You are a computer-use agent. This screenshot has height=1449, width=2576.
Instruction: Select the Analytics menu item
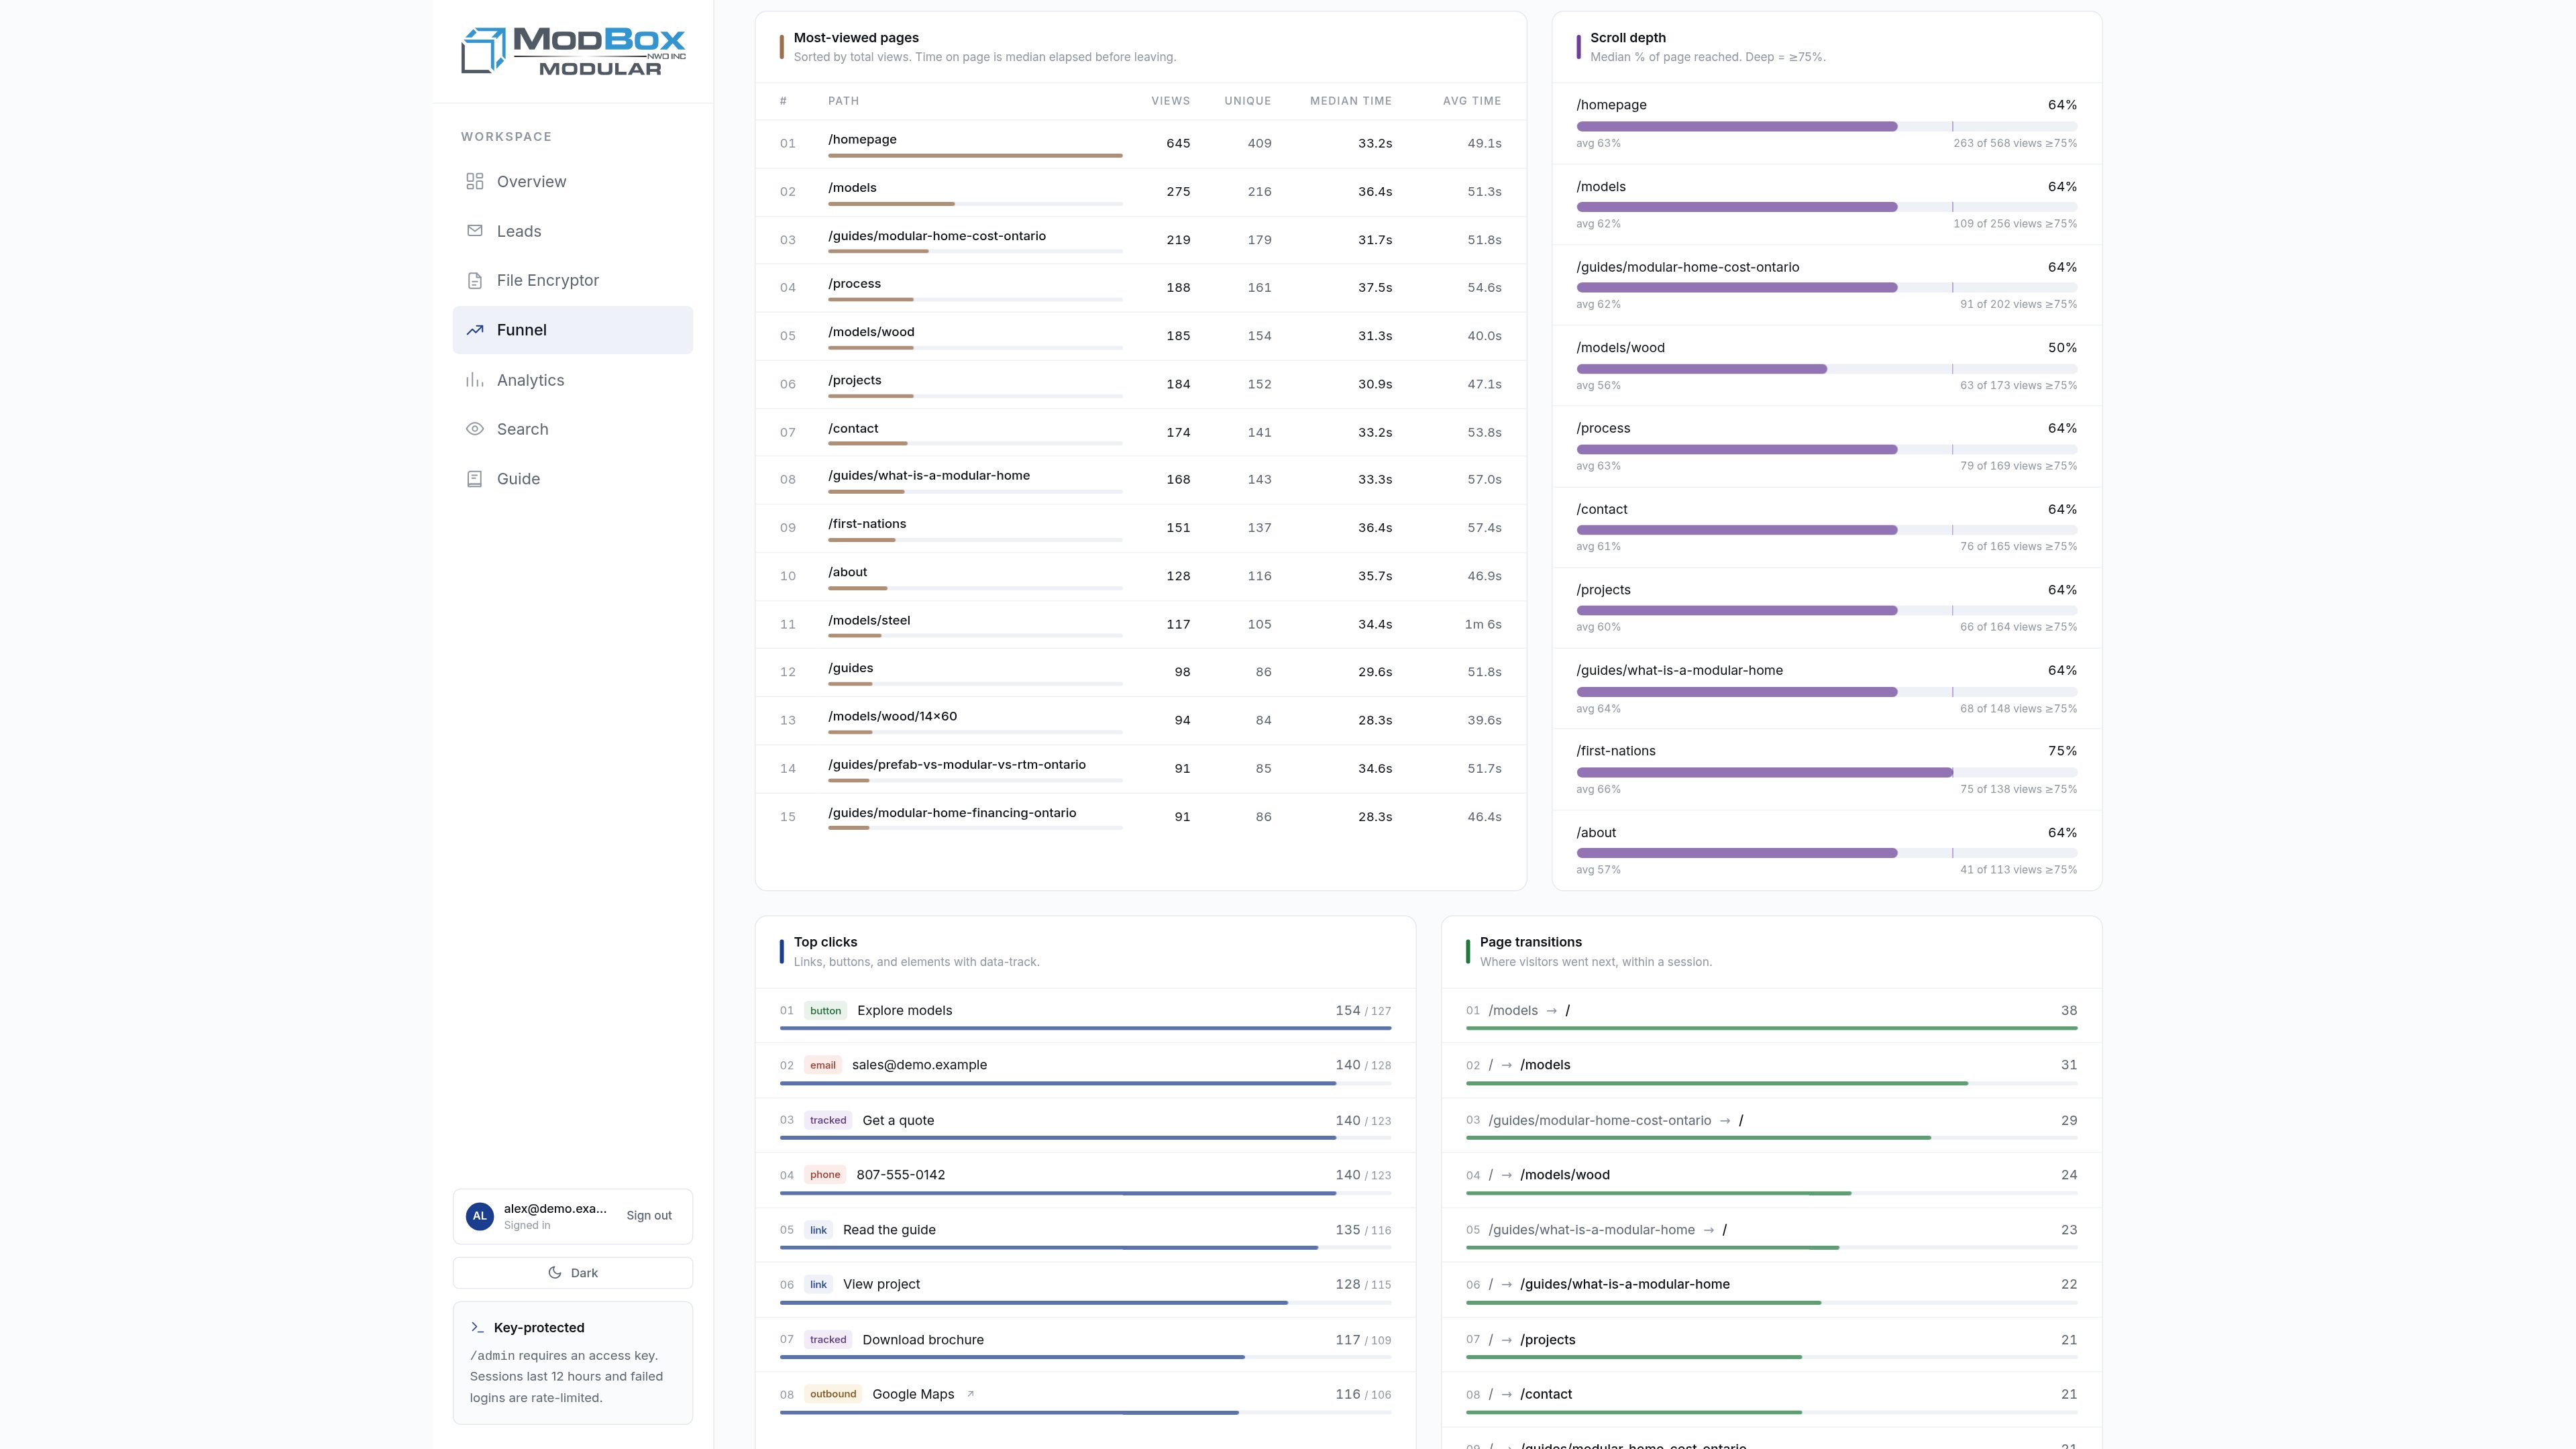tap(573, 380)
